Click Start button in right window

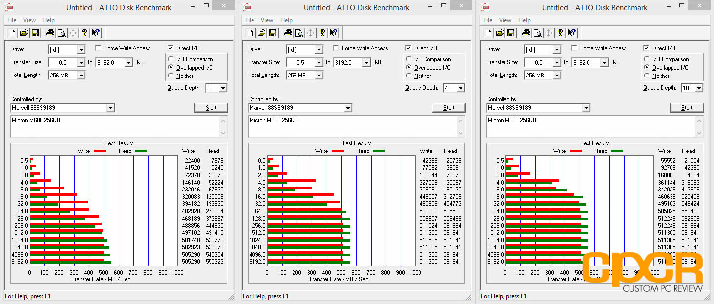[687, 108]
